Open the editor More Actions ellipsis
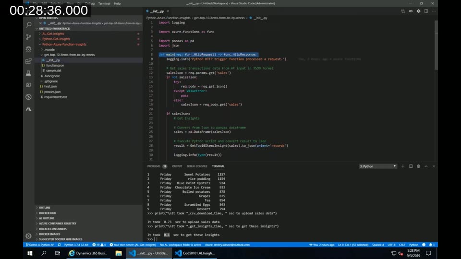461x259 pixels. (x=434, y=11)
